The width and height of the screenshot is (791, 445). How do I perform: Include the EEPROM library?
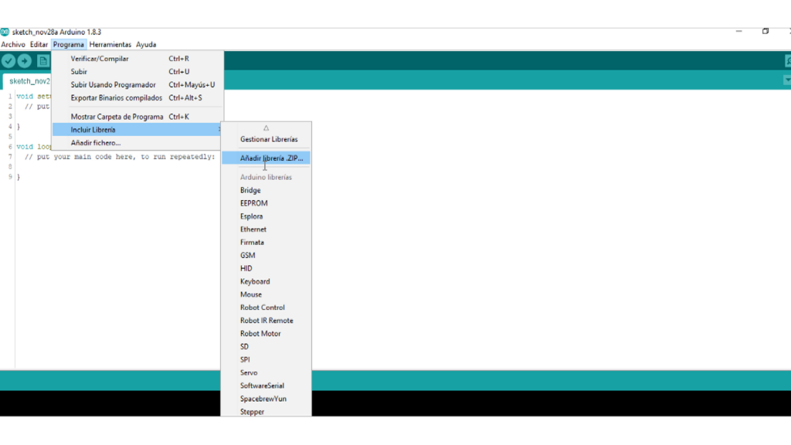pos(253,203)
